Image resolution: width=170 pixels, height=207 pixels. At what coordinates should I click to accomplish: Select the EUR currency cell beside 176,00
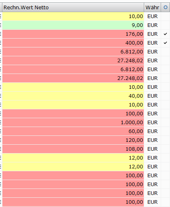coord(153,34)
